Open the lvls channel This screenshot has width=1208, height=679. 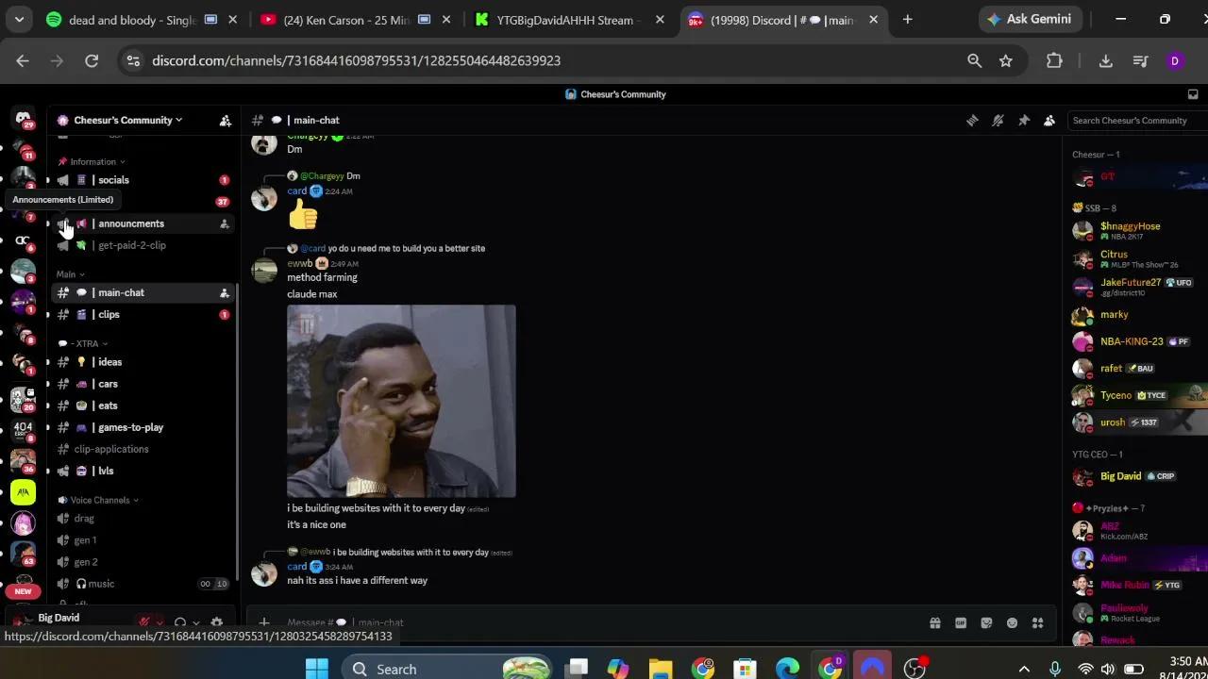coord(142,471)
